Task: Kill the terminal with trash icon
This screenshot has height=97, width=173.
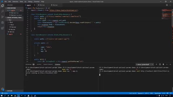Action: 163,64
